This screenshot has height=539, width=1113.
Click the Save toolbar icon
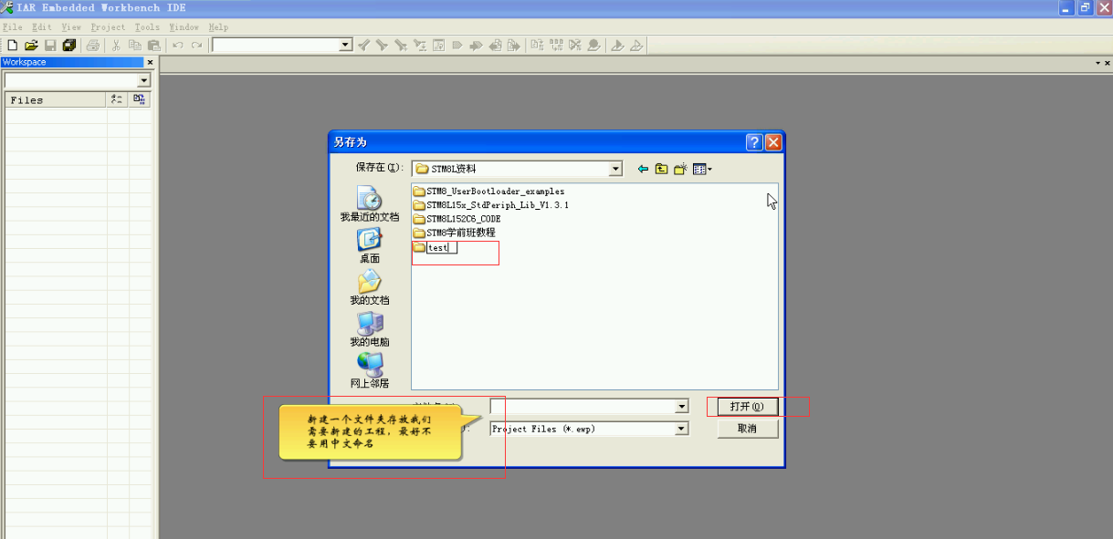tap(50, 45)
